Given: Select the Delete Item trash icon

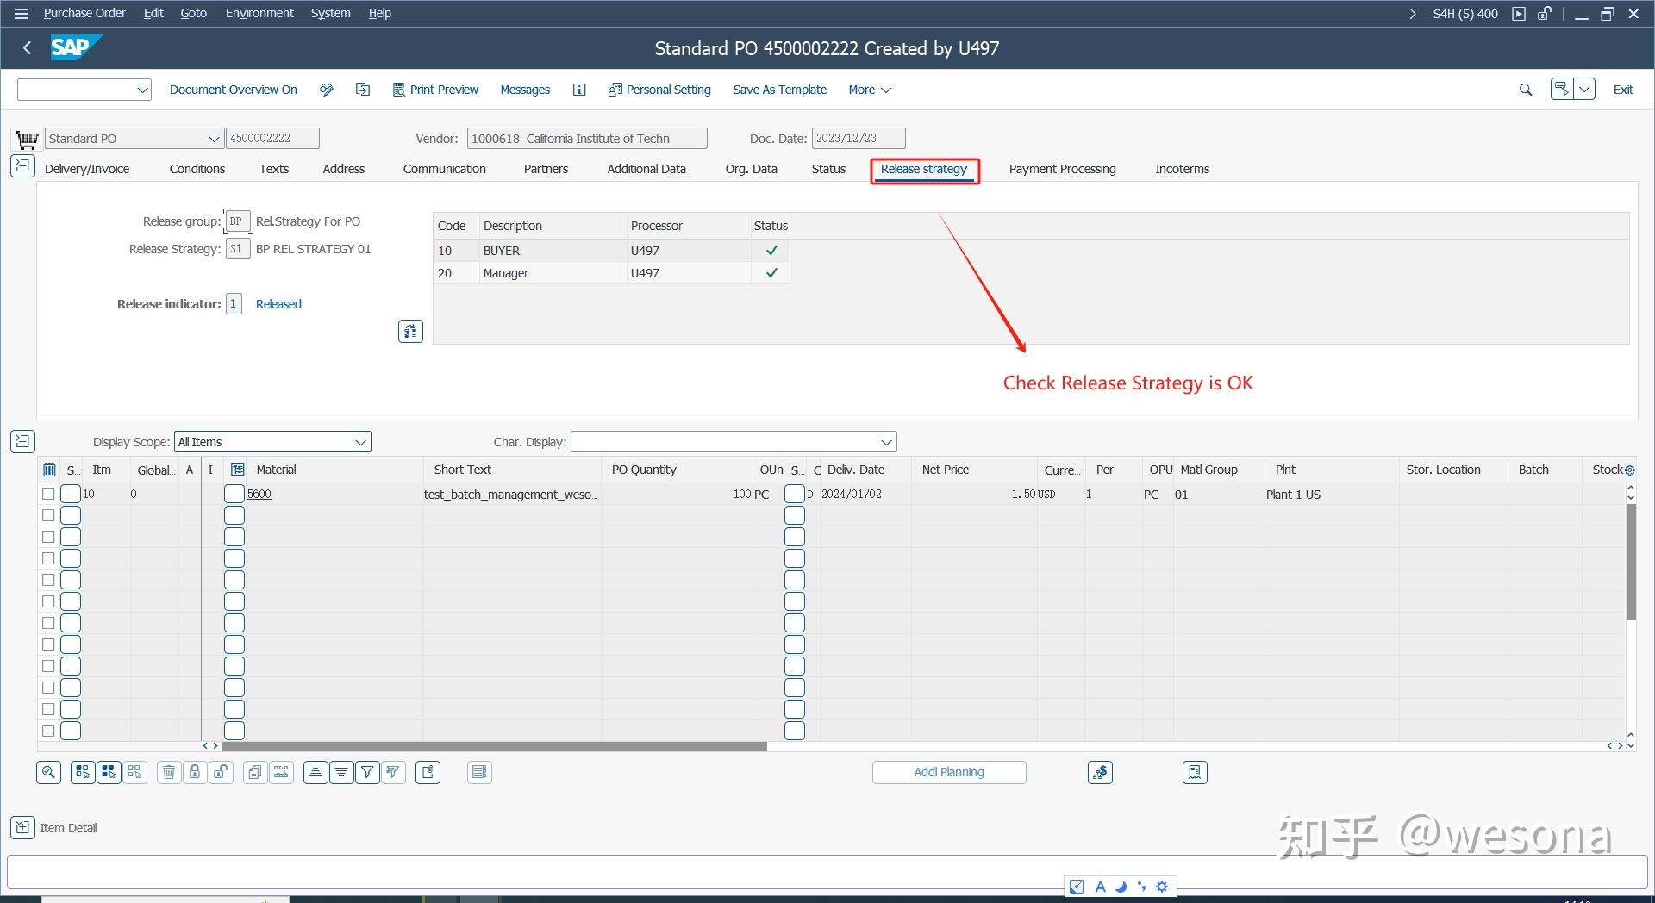Looking at the screenshot, I should click(169, 772).
